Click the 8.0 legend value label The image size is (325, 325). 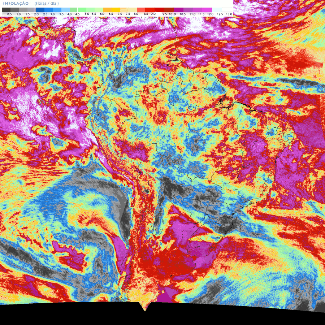coord(136,14)
